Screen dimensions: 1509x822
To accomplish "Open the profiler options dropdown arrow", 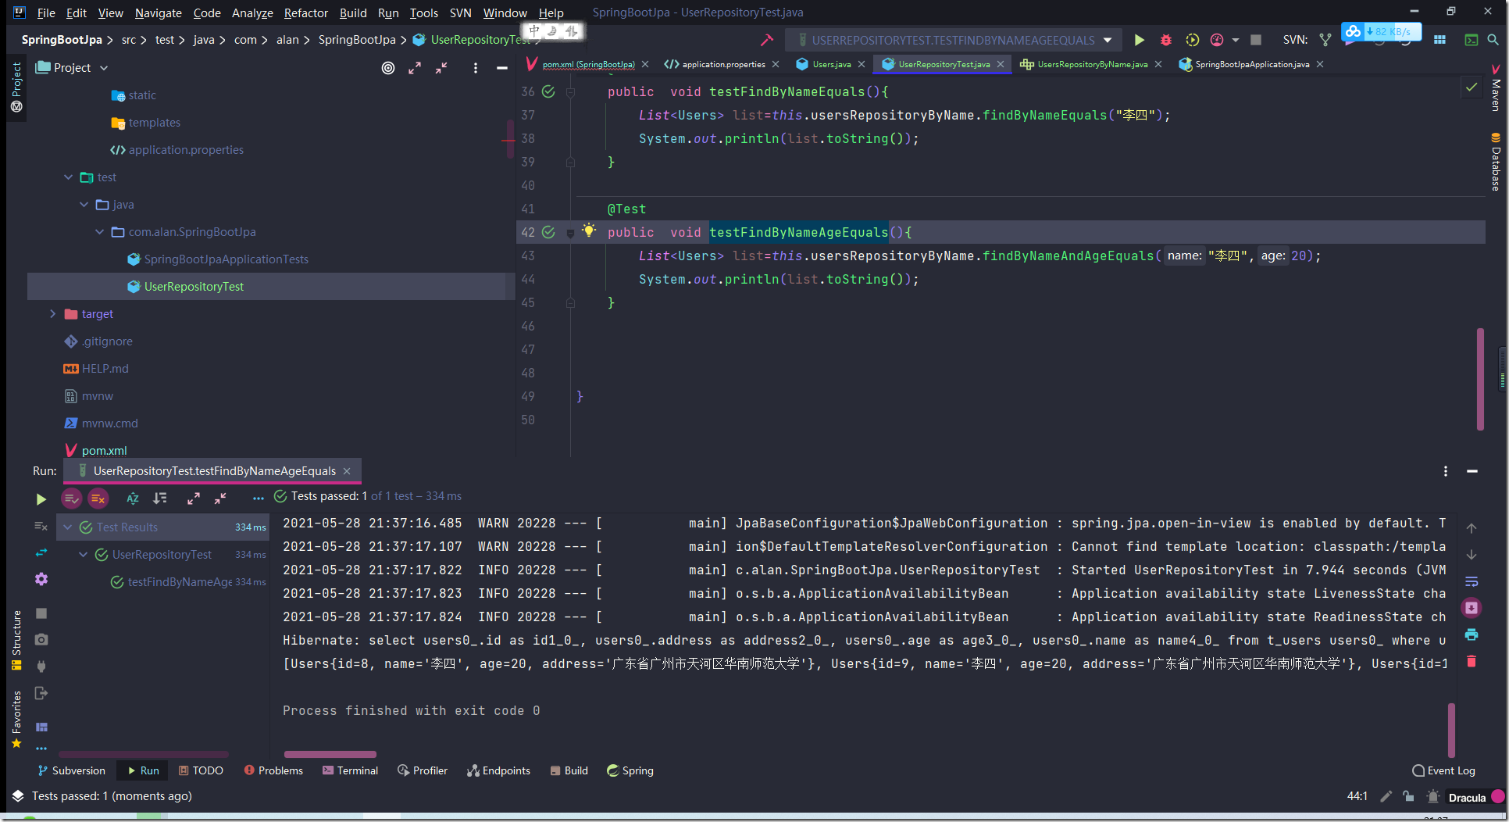I will pos(1236,40).
